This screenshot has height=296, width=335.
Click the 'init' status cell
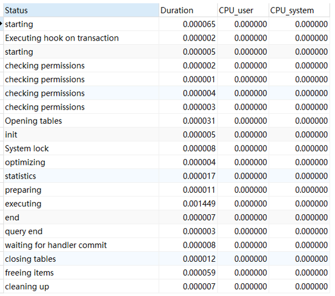click(11, 135)
